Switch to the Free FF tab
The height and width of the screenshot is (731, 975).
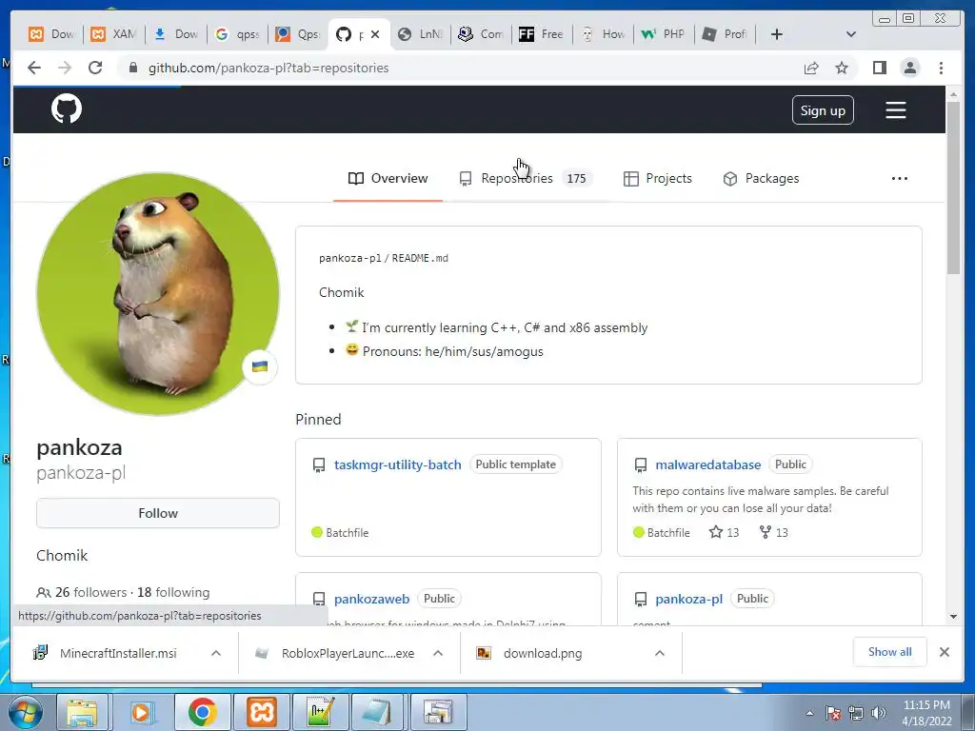pos(541,34)
